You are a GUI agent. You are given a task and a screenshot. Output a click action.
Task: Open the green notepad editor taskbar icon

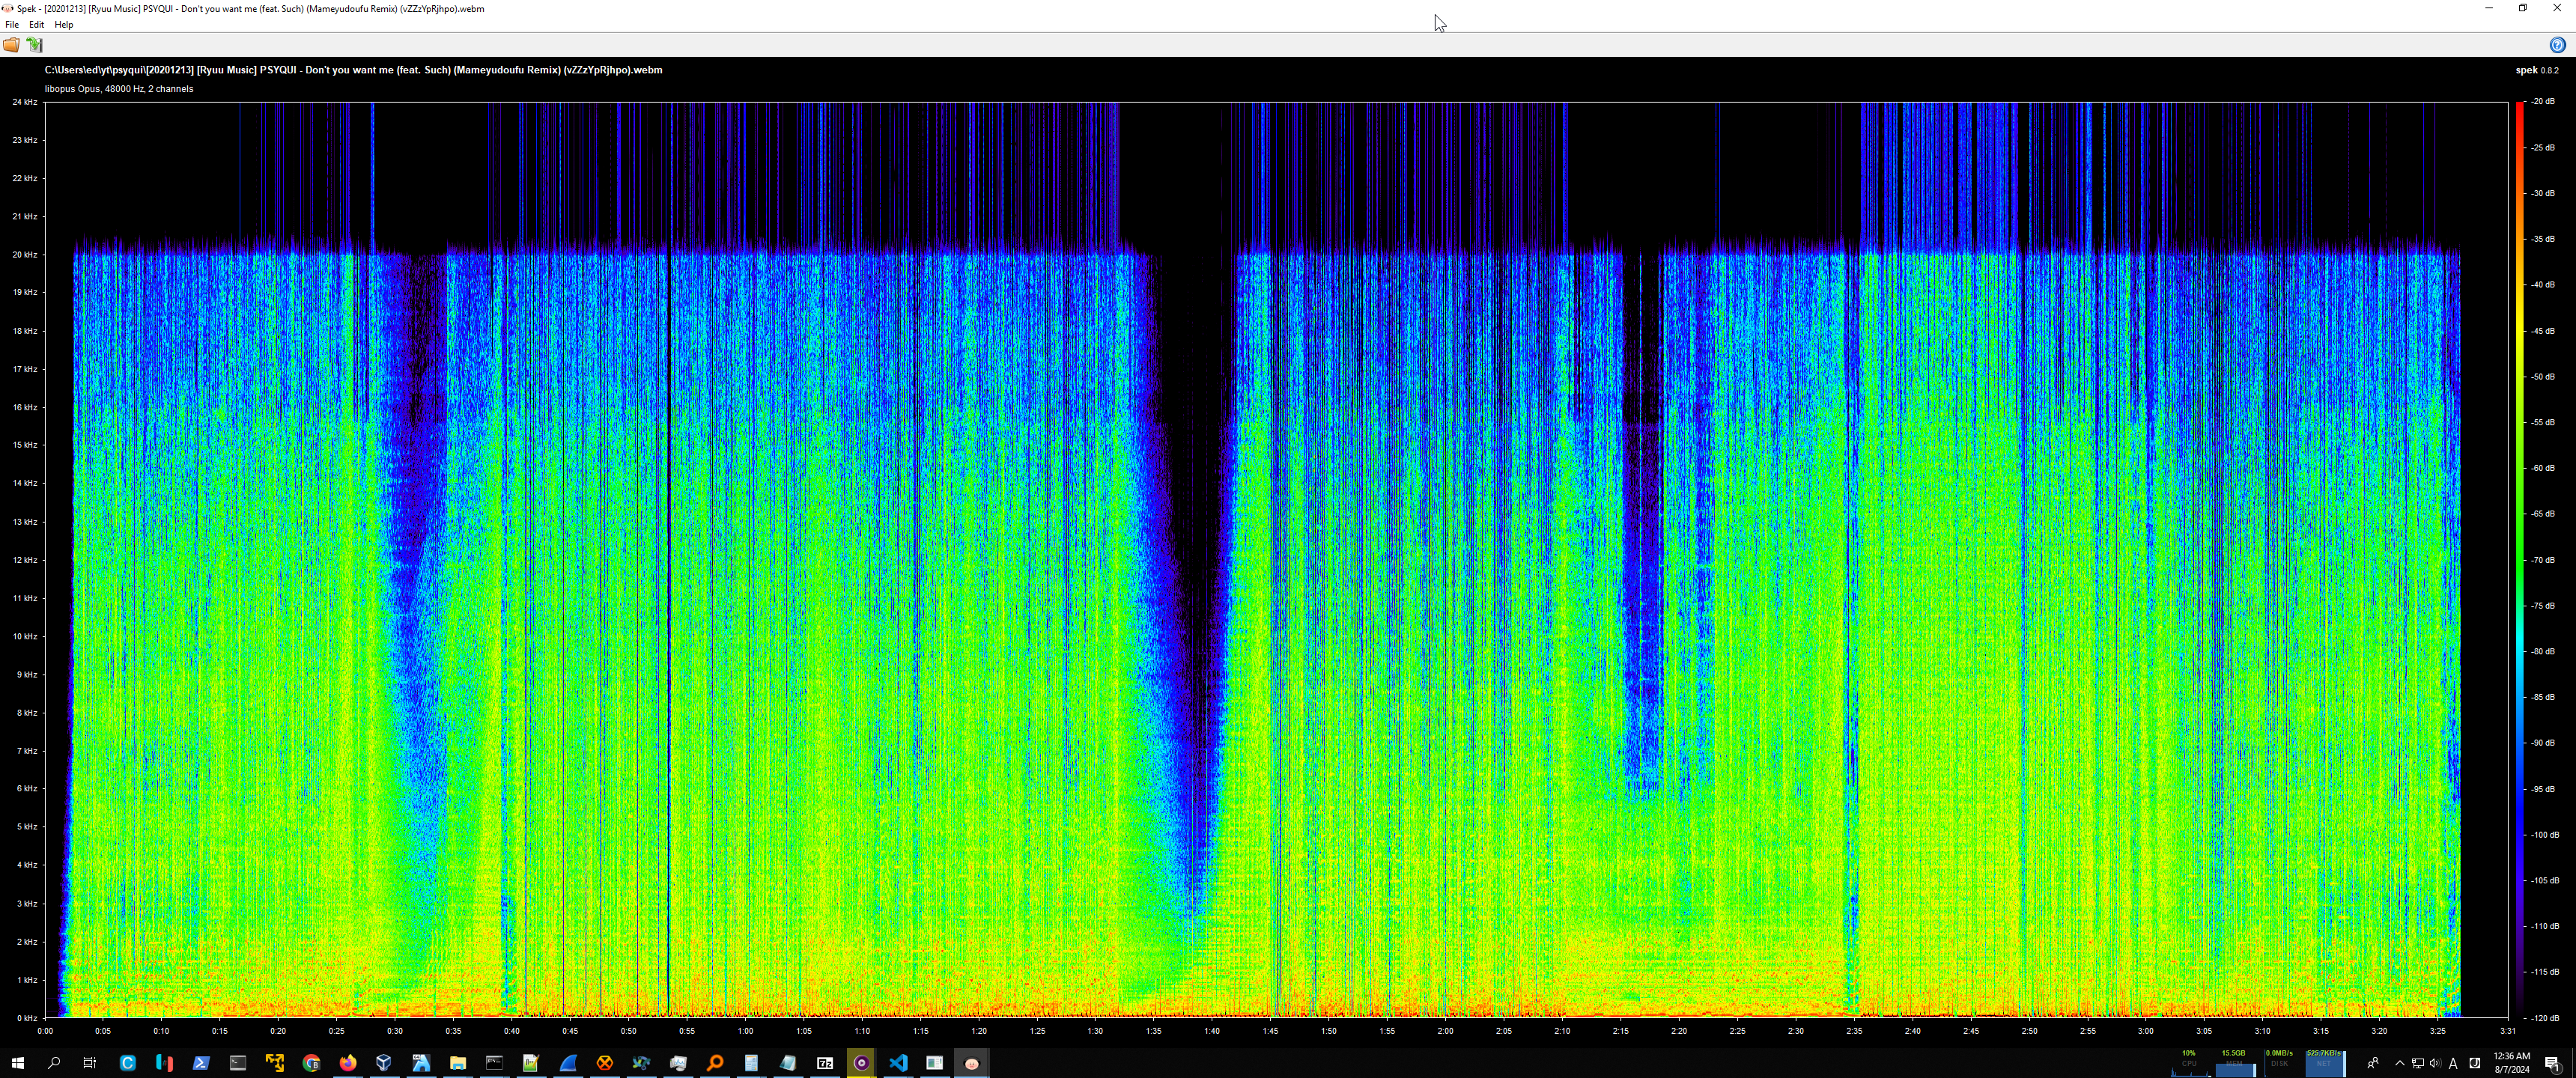pos(531,1063)
